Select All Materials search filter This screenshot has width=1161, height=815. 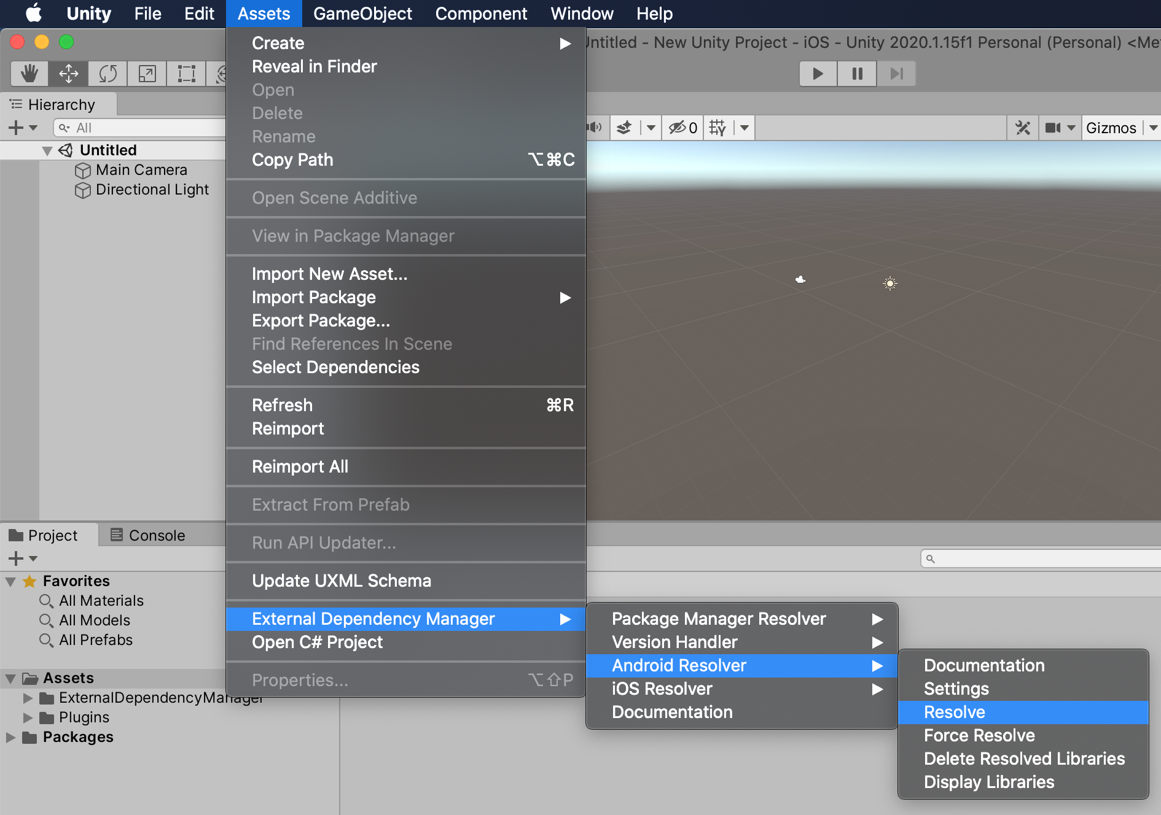click(x=101, y=601)
